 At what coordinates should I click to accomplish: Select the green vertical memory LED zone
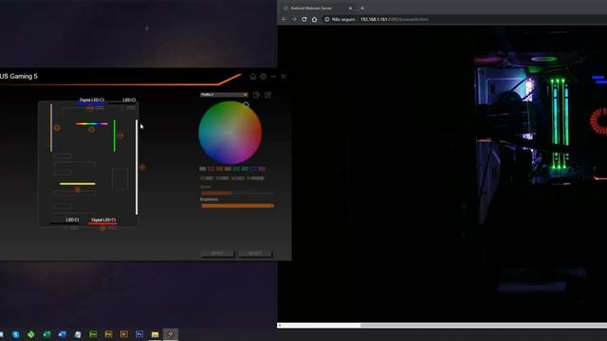pyautogui.click(x=115, y=135)
